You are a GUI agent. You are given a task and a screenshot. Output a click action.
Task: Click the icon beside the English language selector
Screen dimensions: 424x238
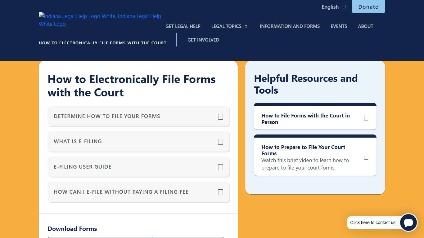click(344, 7)
